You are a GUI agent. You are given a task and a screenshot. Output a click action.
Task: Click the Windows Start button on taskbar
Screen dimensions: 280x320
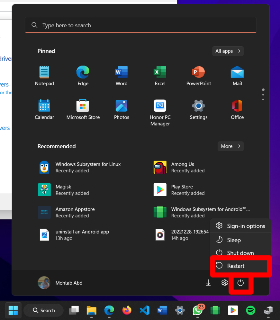pyautogui.click(x=13, y=310)
